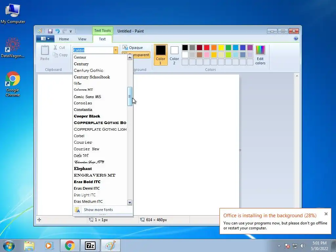Click the Cut scissors button
The width and height of the screenshot is (336, 252).
59,48
